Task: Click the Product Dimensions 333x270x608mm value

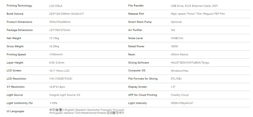Action: [x=60, y=22]
